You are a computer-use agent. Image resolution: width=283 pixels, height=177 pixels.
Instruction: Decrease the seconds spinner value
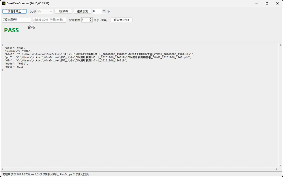point(104,12)
